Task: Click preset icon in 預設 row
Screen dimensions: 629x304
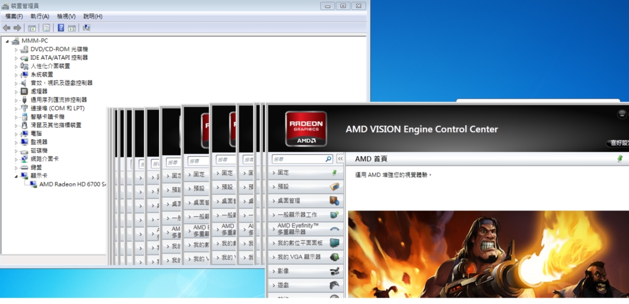Action: [335, 187]
